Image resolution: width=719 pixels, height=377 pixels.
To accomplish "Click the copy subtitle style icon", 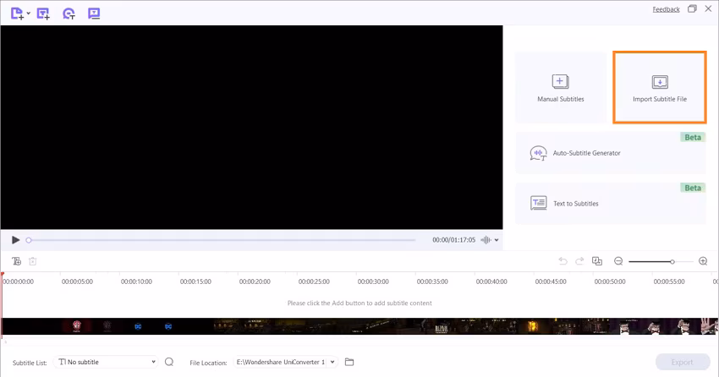I will click(596, 261).
